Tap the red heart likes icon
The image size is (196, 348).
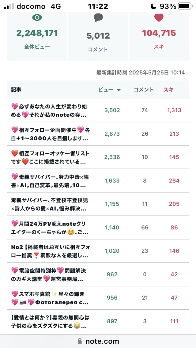pyautogui.click(x=159, y=17)
